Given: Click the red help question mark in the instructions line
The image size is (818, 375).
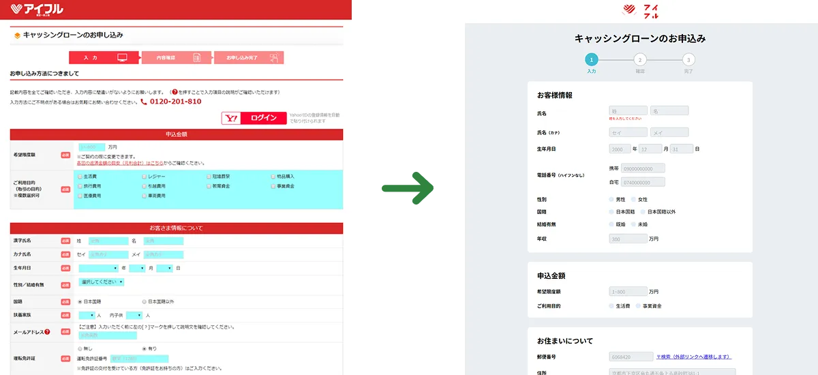Looking at the screenshot, I should [x=175, y=91].
